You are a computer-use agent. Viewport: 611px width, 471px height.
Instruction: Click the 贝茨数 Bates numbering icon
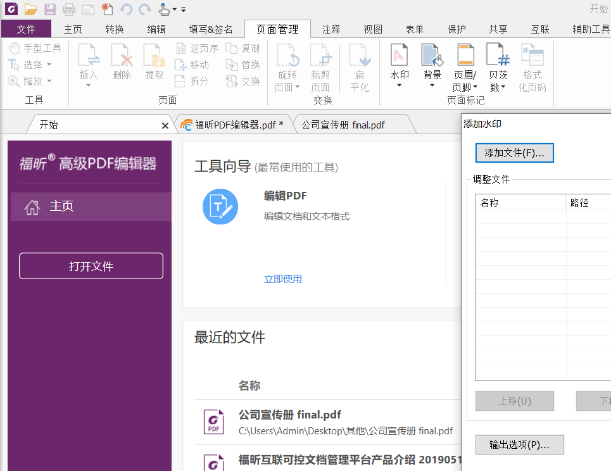coord(498,55)
